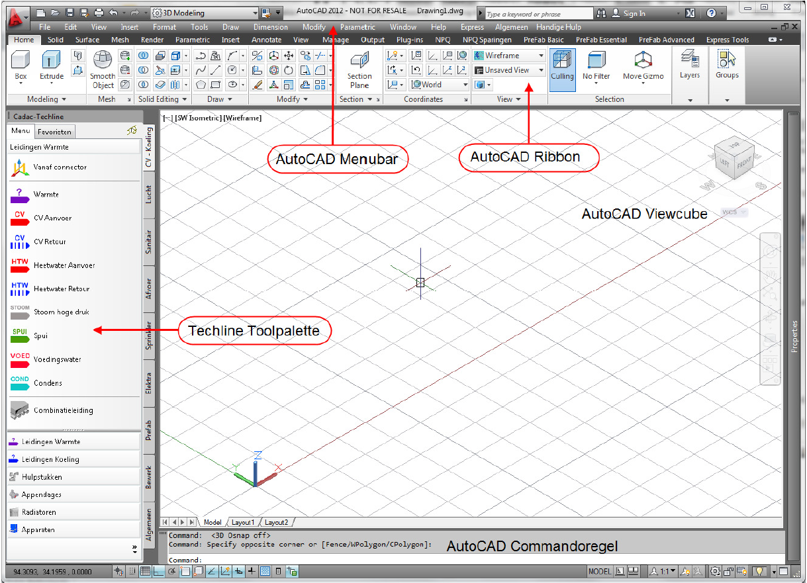The image size is (807, 583).
Task: Click the Vanaf connector icon
Action: (x=19, y=168)
